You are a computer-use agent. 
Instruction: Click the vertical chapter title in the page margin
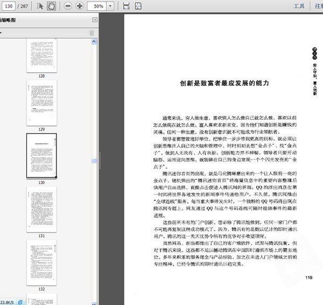315,71
